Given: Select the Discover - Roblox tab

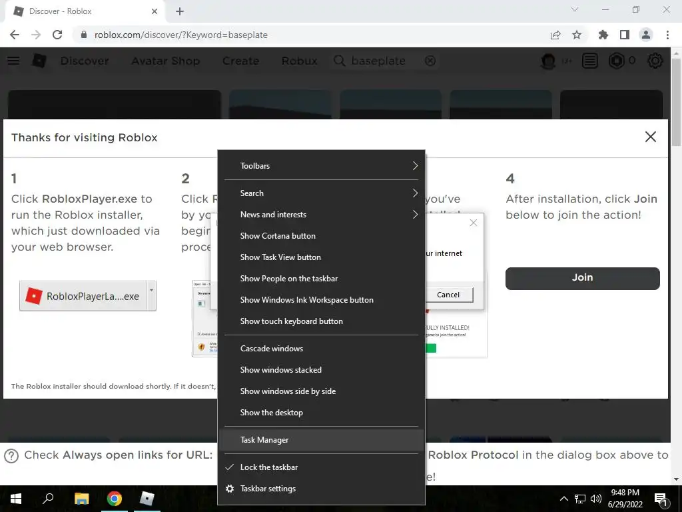Looking at the screenshot, I should pyautogui.click(x=85, y=11).
